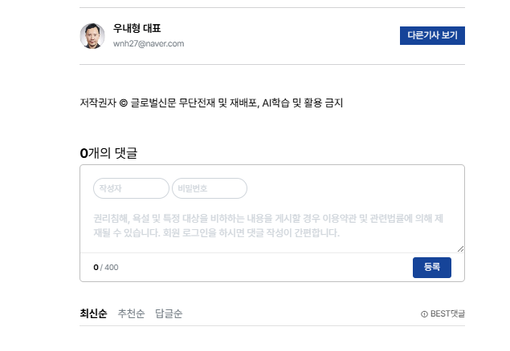Submit the comment with 등록 button
The height and width of the screenshot is (351, 510).
tap(431, 267)
